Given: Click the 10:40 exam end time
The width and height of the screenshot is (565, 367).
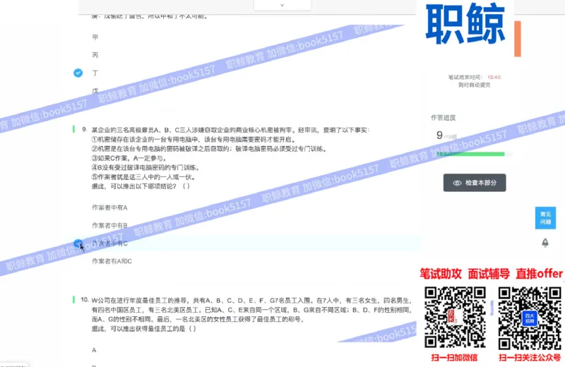Looking at the screenshot, I should [x=494, y=77].
